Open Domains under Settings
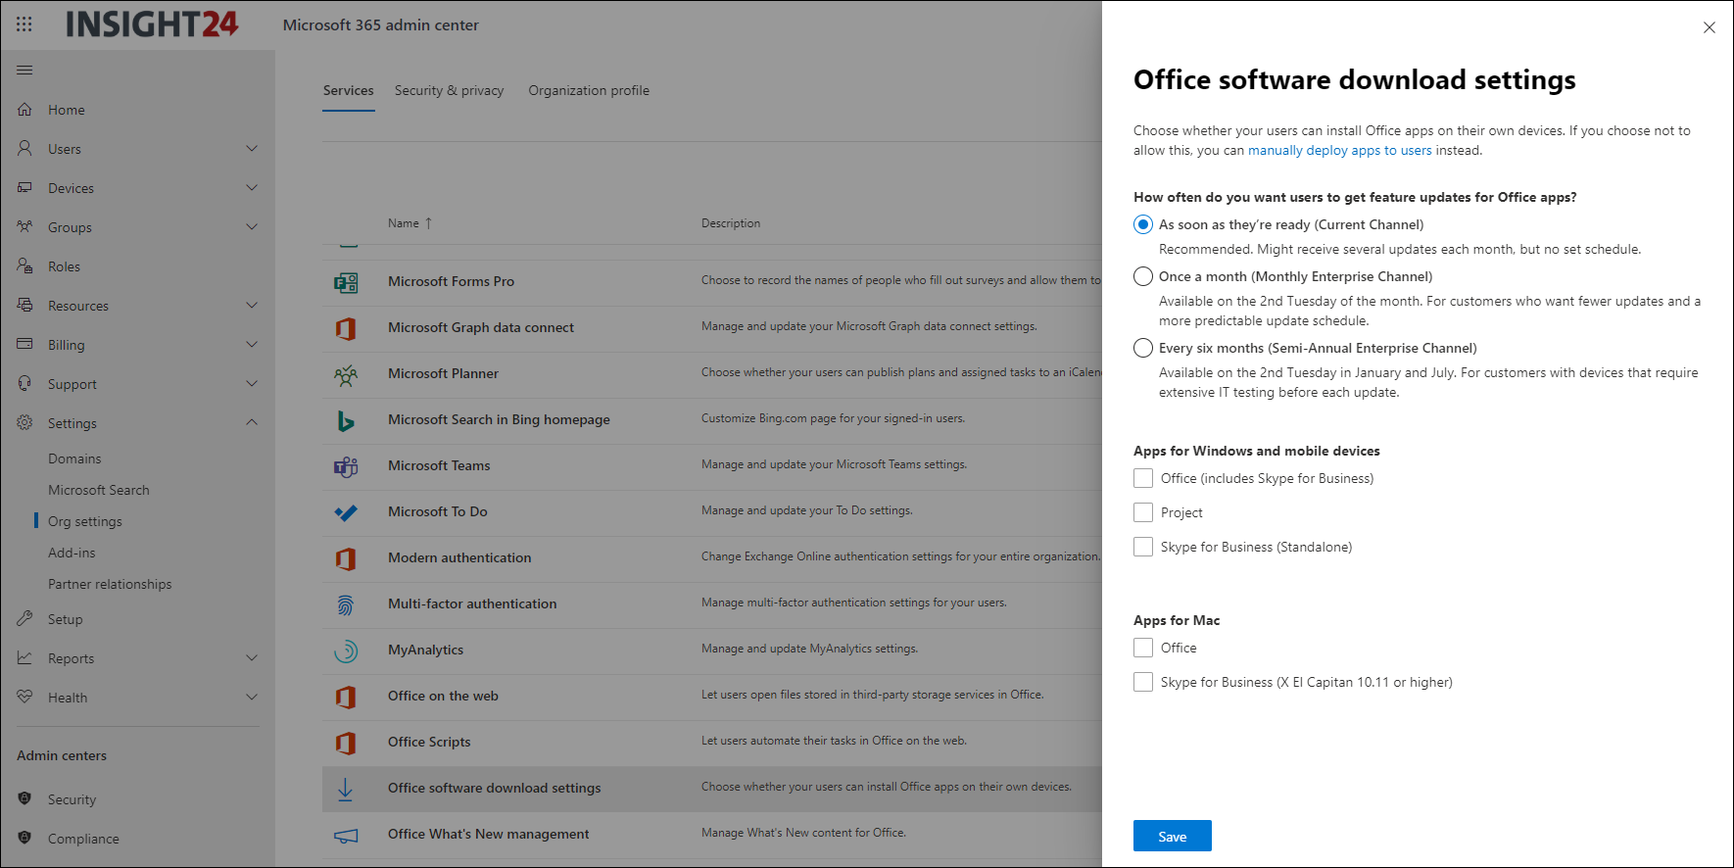The width and height of the screenshot is (1734, 868). coord(74,458)
